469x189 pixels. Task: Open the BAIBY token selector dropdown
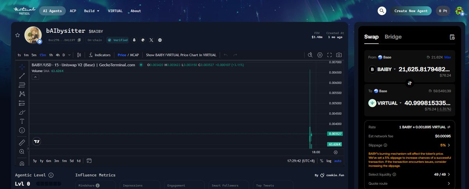tap(383, 70)
